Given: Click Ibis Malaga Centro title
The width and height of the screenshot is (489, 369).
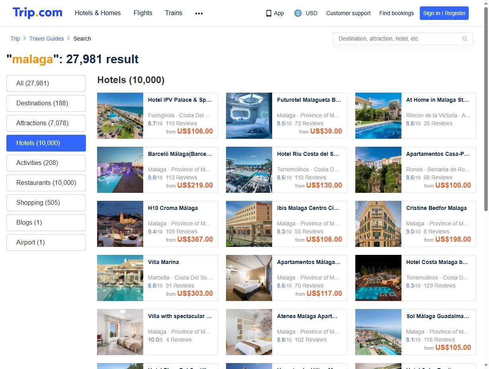Looking at the screenshot, I should (308, 208).
